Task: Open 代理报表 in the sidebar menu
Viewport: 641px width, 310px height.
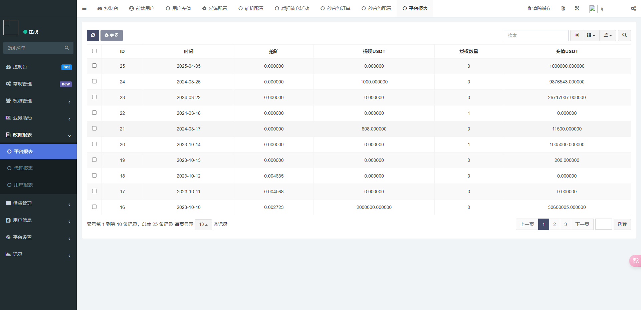Action: [23, 168]
